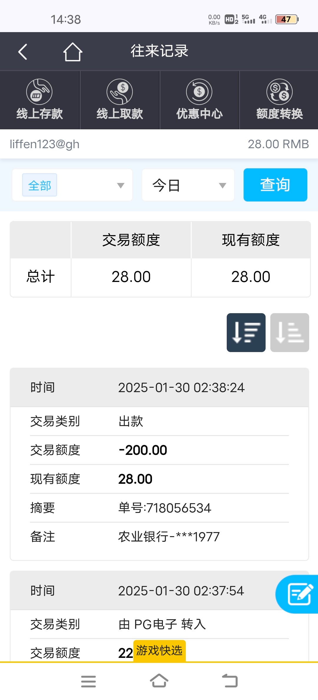Tap account name liffen123@gh

[44, 144]
